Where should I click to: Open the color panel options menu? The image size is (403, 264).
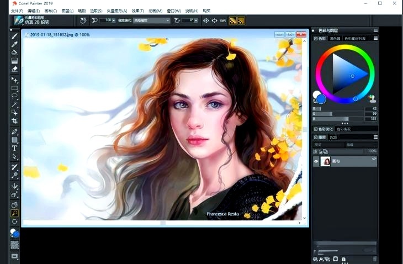click(x=375, y=38)
